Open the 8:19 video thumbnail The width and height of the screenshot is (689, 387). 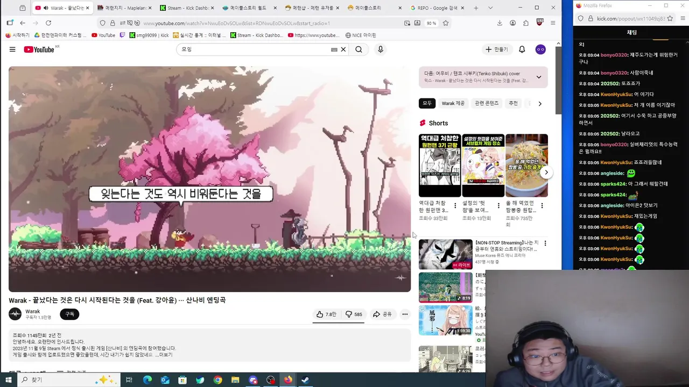click(x=446, y=287)
